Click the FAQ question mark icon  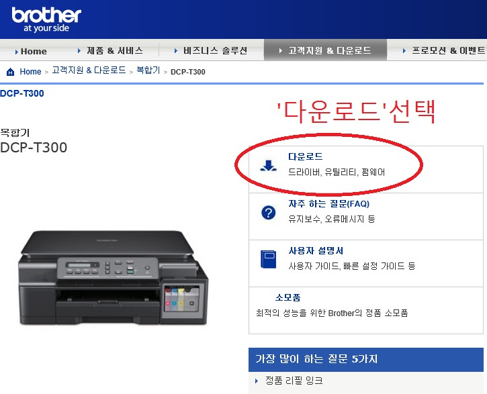click(x=268, y=213)
